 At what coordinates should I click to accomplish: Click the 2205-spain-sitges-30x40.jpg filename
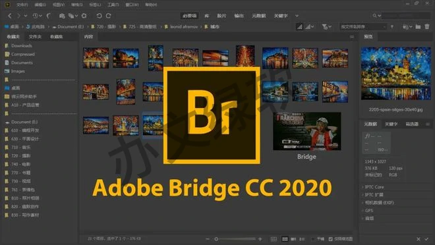[x=395, y=109]
